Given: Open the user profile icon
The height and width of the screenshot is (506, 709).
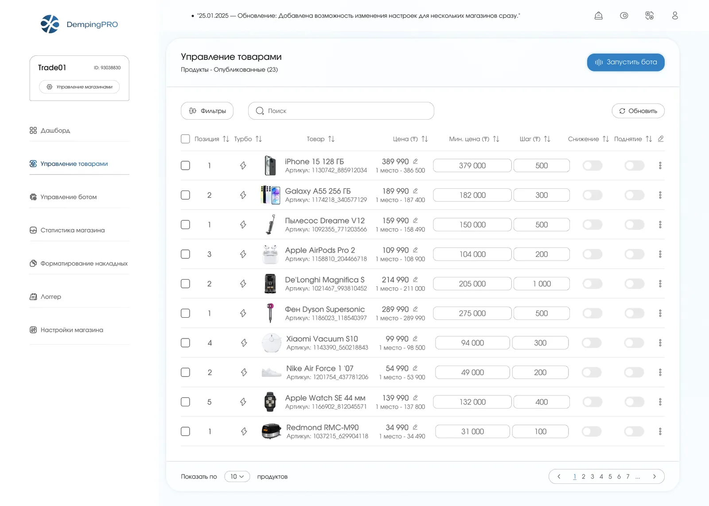Looking at the screenshot, I should 675,16.
